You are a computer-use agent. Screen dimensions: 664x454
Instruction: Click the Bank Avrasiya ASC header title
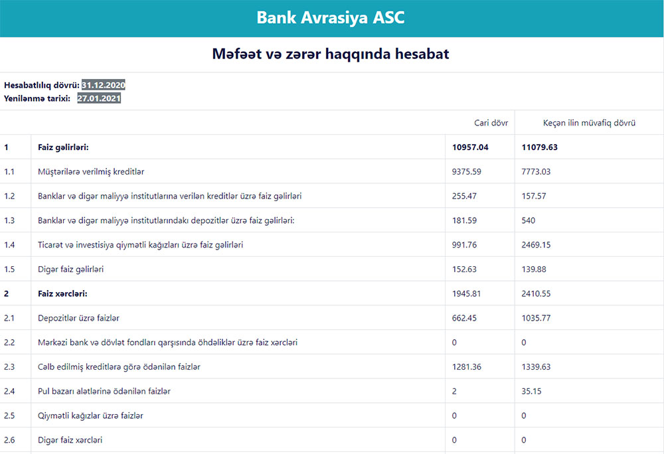(x=331, y=18)
